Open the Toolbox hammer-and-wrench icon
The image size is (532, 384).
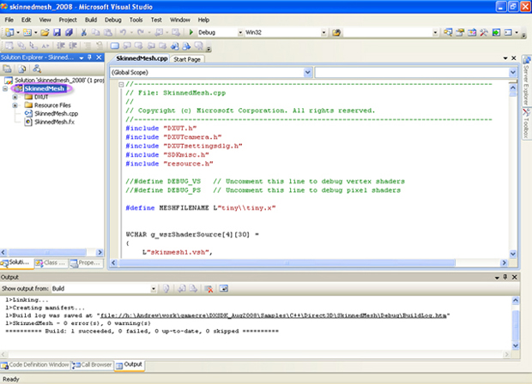click(484, 33)
